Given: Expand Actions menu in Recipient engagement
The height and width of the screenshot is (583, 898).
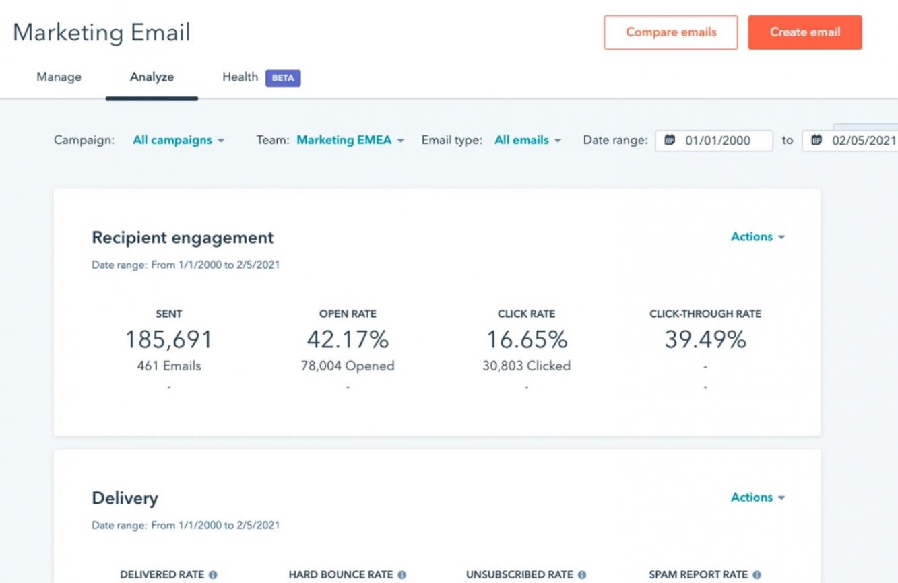Looking at the screenshot, I should coord(758,237).
